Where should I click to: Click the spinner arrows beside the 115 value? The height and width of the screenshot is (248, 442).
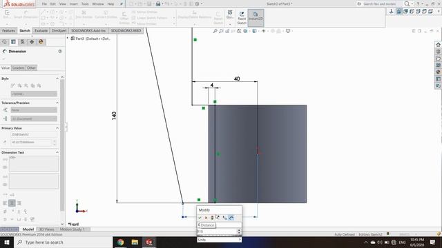point(239,231)
